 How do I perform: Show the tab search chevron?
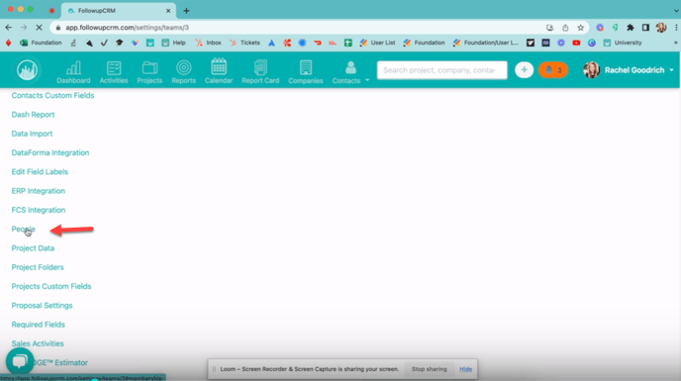pos(676,11)
